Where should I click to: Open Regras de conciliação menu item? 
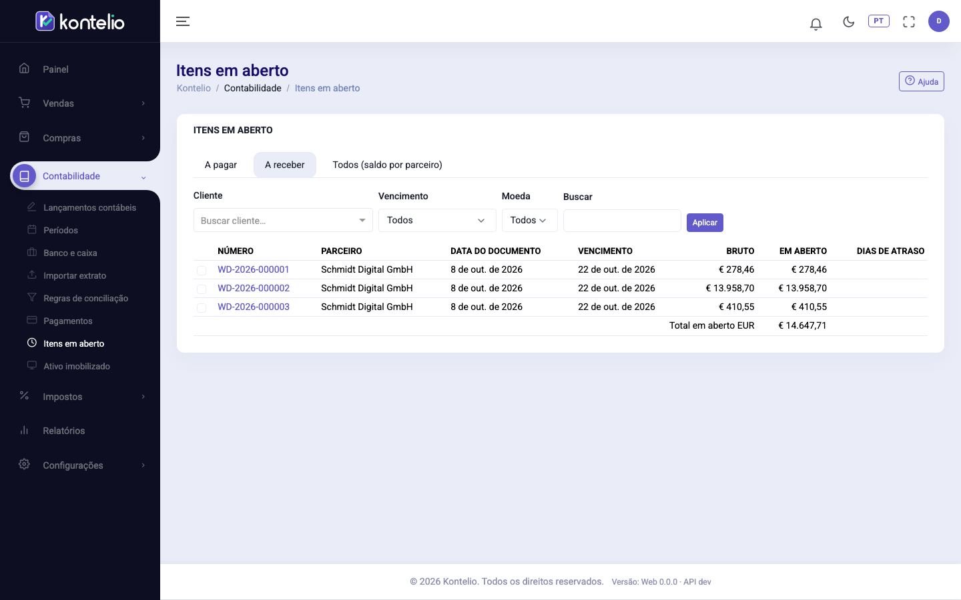tap(85, 298)
